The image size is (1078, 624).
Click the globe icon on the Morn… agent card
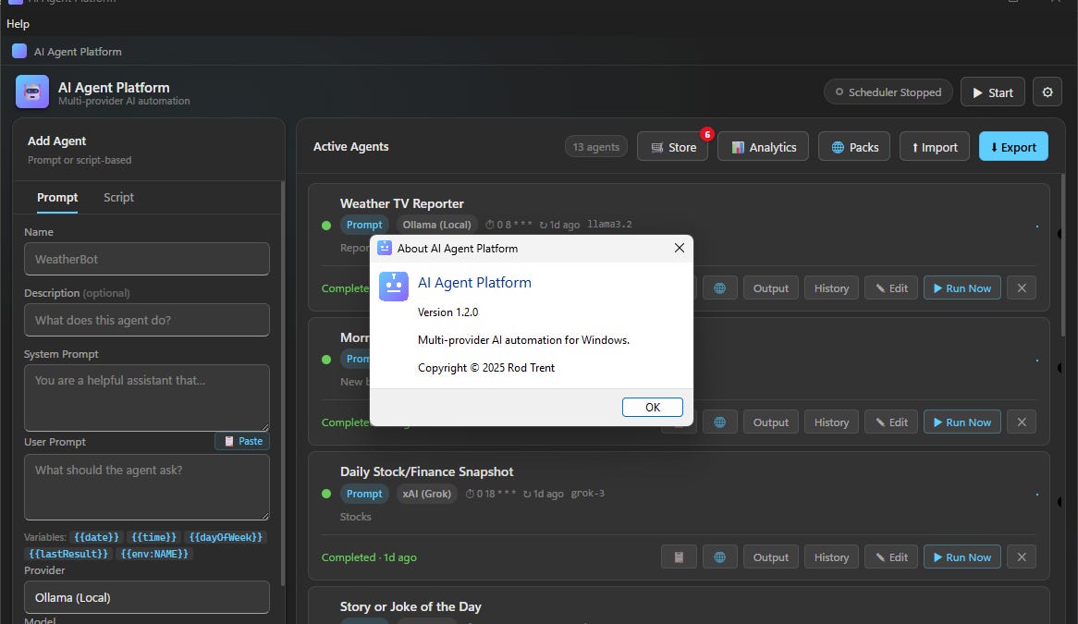point(720,422)
